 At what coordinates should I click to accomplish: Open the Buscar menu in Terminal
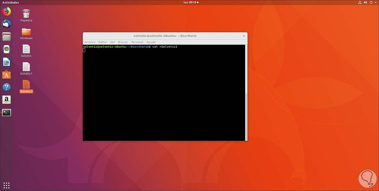(x=123, y=42)
